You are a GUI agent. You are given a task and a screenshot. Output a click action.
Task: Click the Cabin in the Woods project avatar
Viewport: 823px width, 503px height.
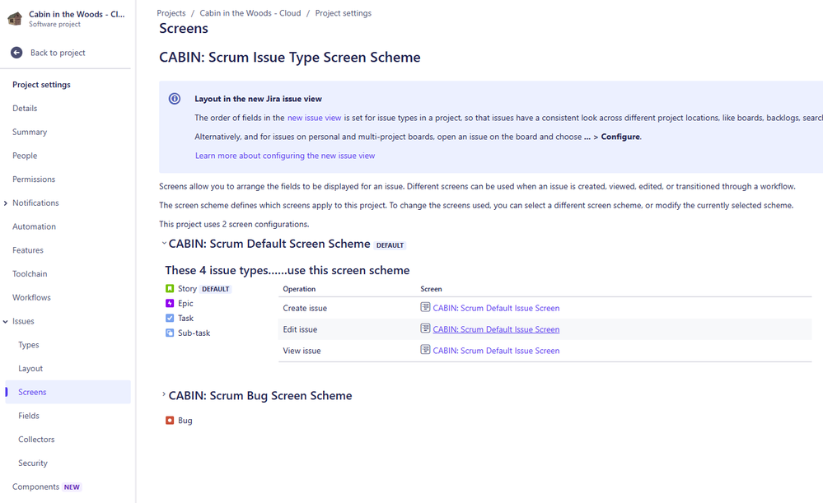[14, 18]
